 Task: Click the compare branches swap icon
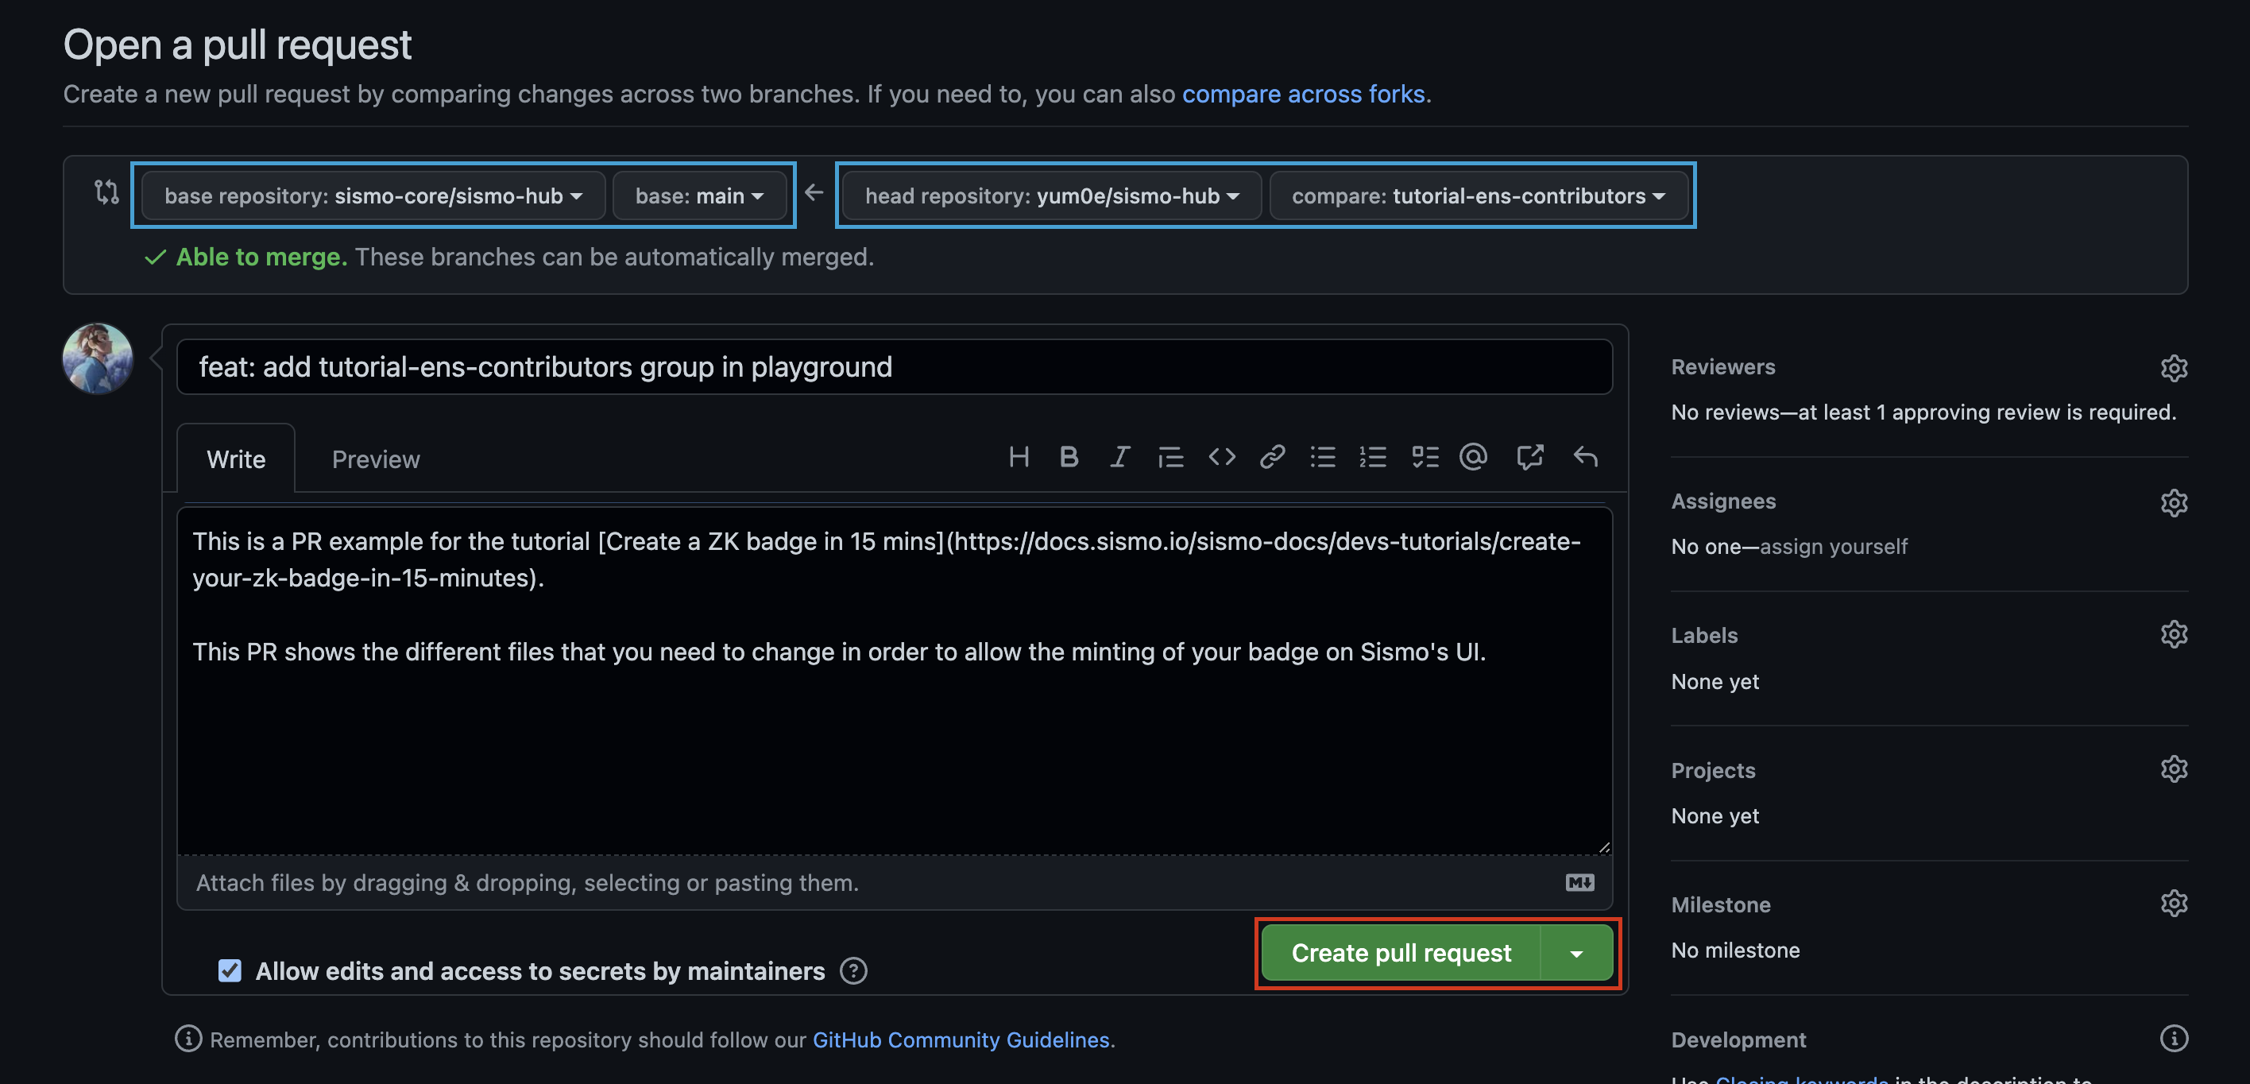[106, 192]
